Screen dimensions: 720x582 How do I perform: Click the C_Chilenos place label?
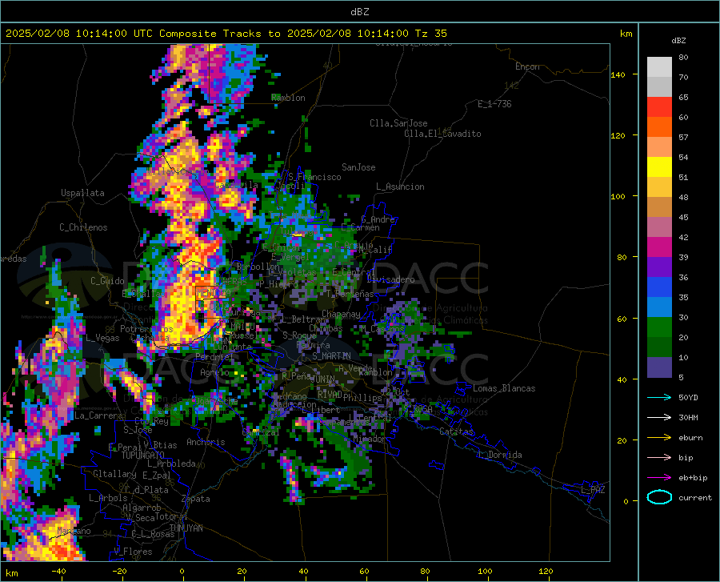[x=83, y=227]
